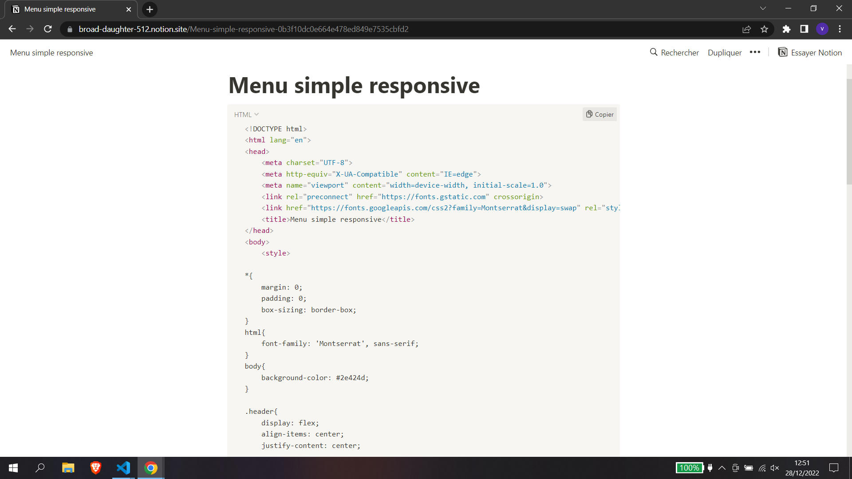Image resolution: width=852 pixels, height=479 pixels.
Task: Open the three-dot page options menu
Action: coord(755,52)
